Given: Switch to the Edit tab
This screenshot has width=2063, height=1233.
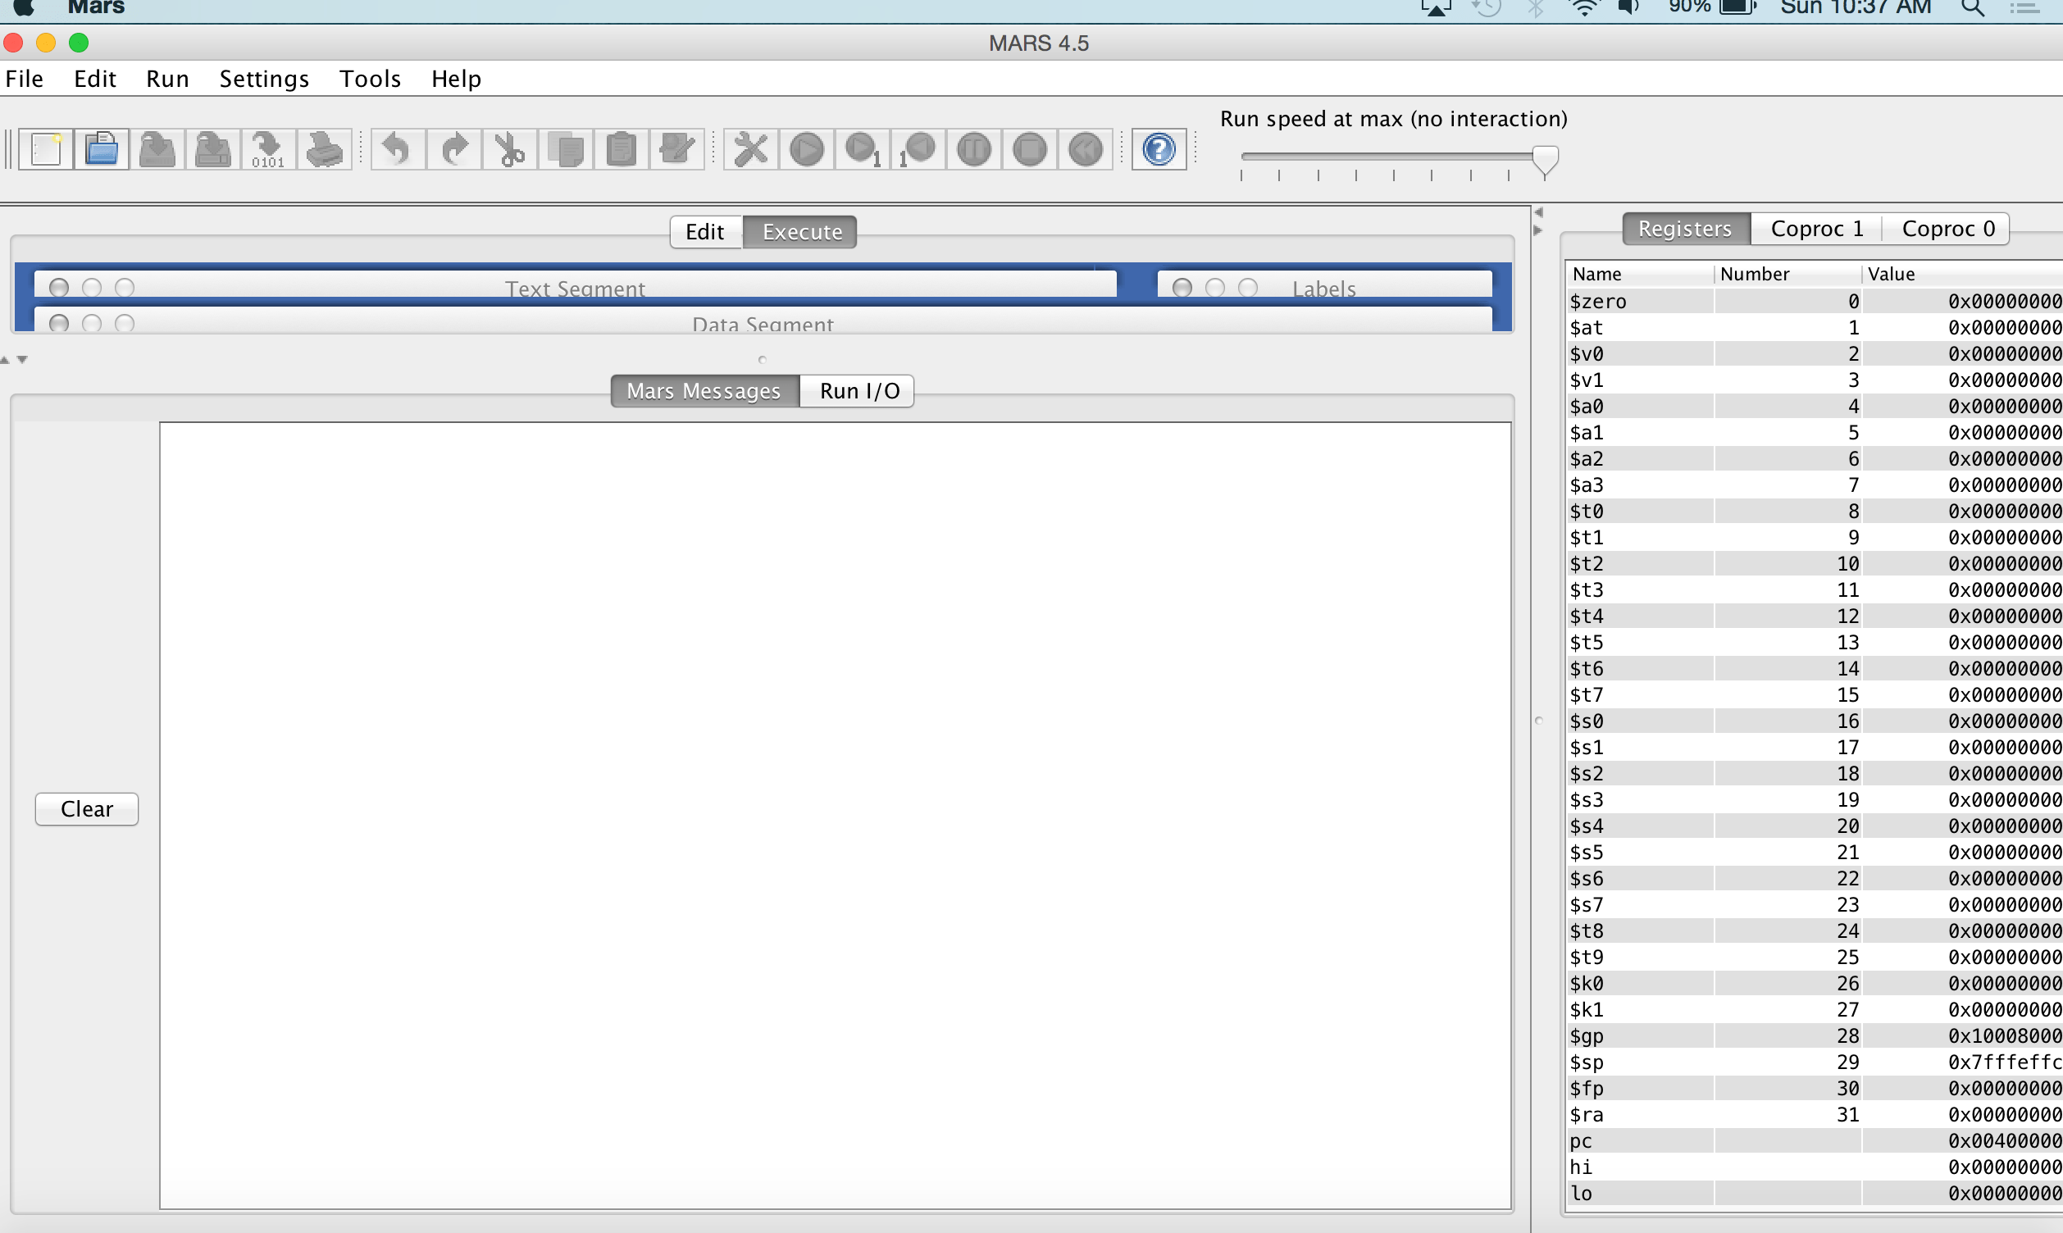Looking at the screenshot, I should coord(704,232).
